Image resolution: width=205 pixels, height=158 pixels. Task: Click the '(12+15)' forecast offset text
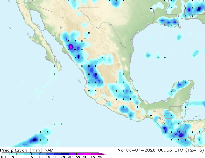click(x=195, y=150)
